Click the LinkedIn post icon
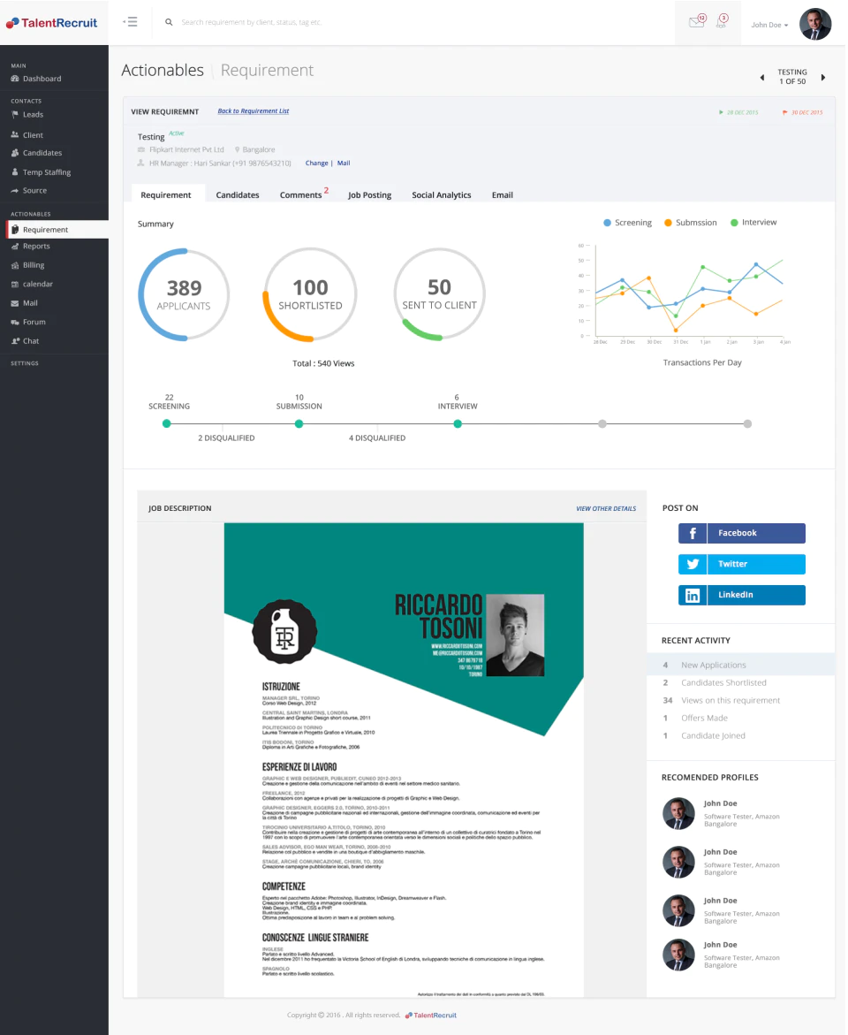Screen dimensions: 848x1035 (693, 596)
